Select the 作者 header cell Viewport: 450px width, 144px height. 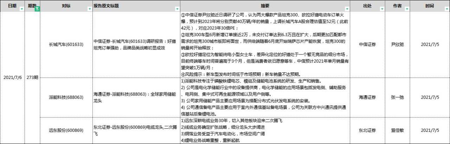pos(397,6)
